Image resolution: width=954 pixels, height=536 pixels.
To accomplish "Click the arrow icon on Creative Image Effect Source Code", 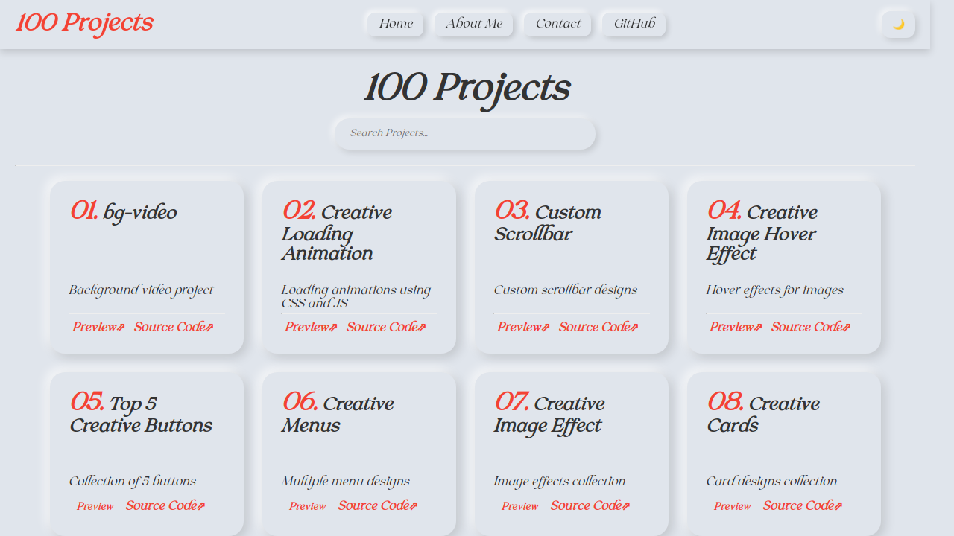I will 626,505.
